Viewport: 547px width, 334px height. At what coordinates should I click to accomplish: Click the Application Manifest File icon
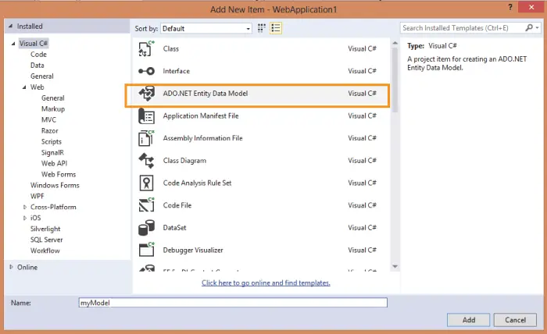(x=146, y=116)
